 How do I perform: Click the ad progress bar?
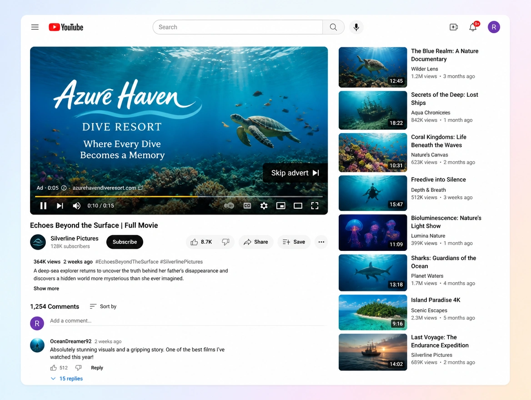179,196
